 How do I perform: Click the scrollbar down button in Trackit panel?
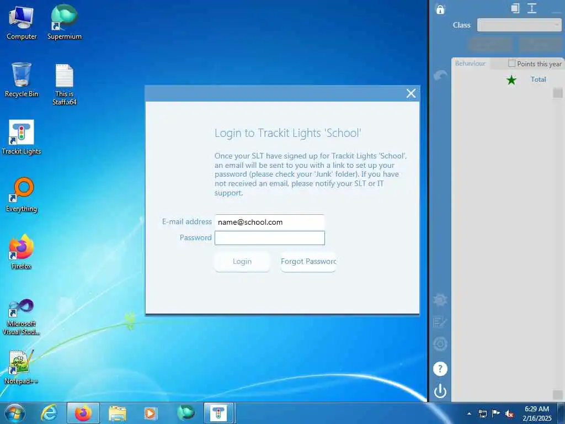click(x=557, y=394)
